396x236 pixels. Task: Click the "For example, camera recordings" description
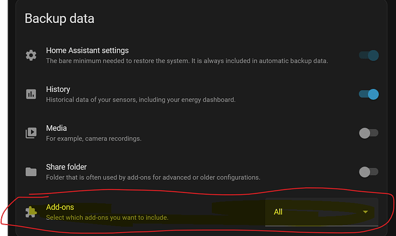[x=94, y=138]
